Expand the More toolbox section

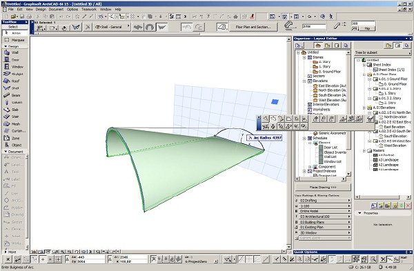tap(6, 252)
